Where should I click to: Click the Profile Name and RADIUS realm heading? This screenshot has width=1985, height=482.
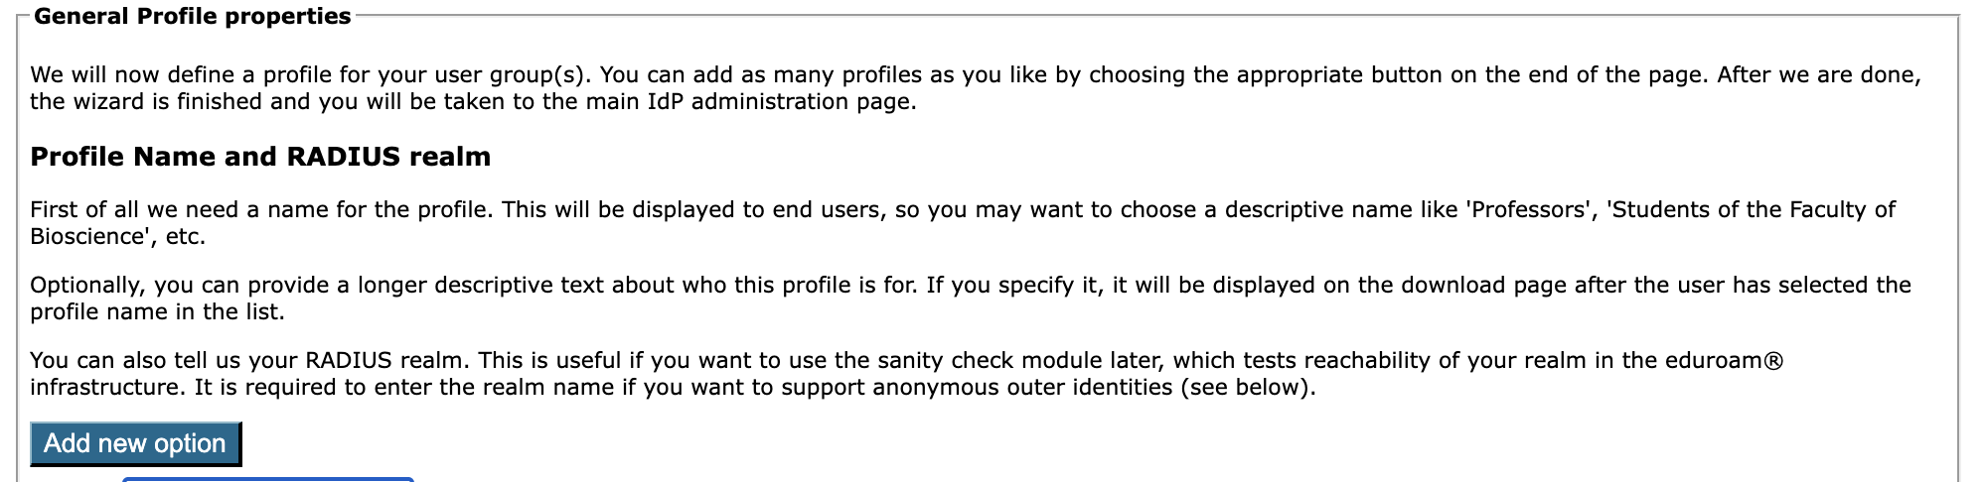click(260, 157)
